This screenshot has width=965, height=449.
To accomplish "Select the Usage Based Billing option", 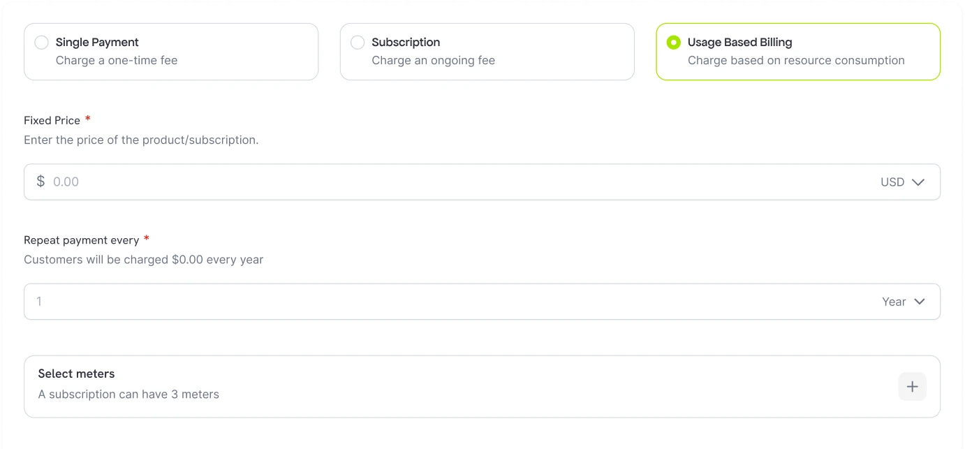I will pyautogui.click(x=797, y=51).
